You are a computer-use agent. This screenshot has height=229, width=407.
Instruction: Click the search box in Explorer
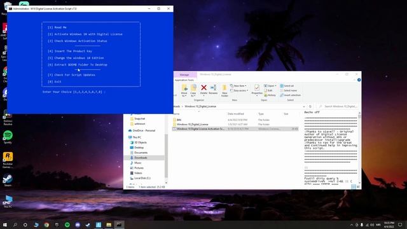coord(338,106)
